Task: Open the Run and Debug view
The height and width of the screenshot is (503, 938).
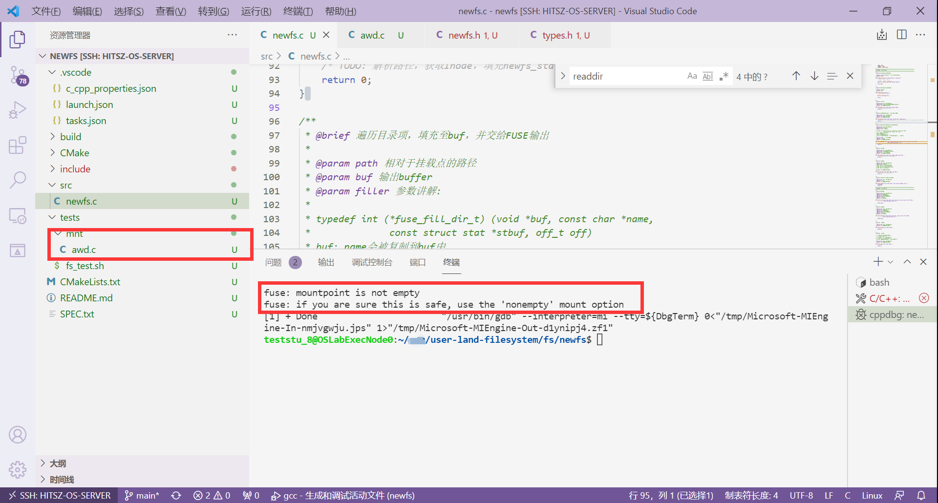Action: pyautogui.click(x=18, y=110)
